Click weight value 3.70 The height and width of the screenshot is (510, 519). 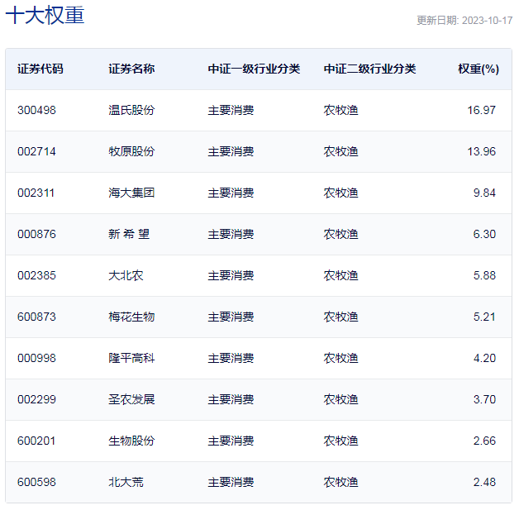pos(484,399)
